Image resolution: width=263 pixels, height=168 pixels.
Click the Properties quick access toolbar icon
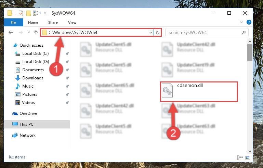coord(21,13)
